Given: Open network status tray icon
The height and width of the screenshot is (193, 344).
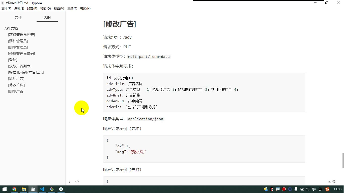Looking at the screenshot, I should [x=308, y=189].
